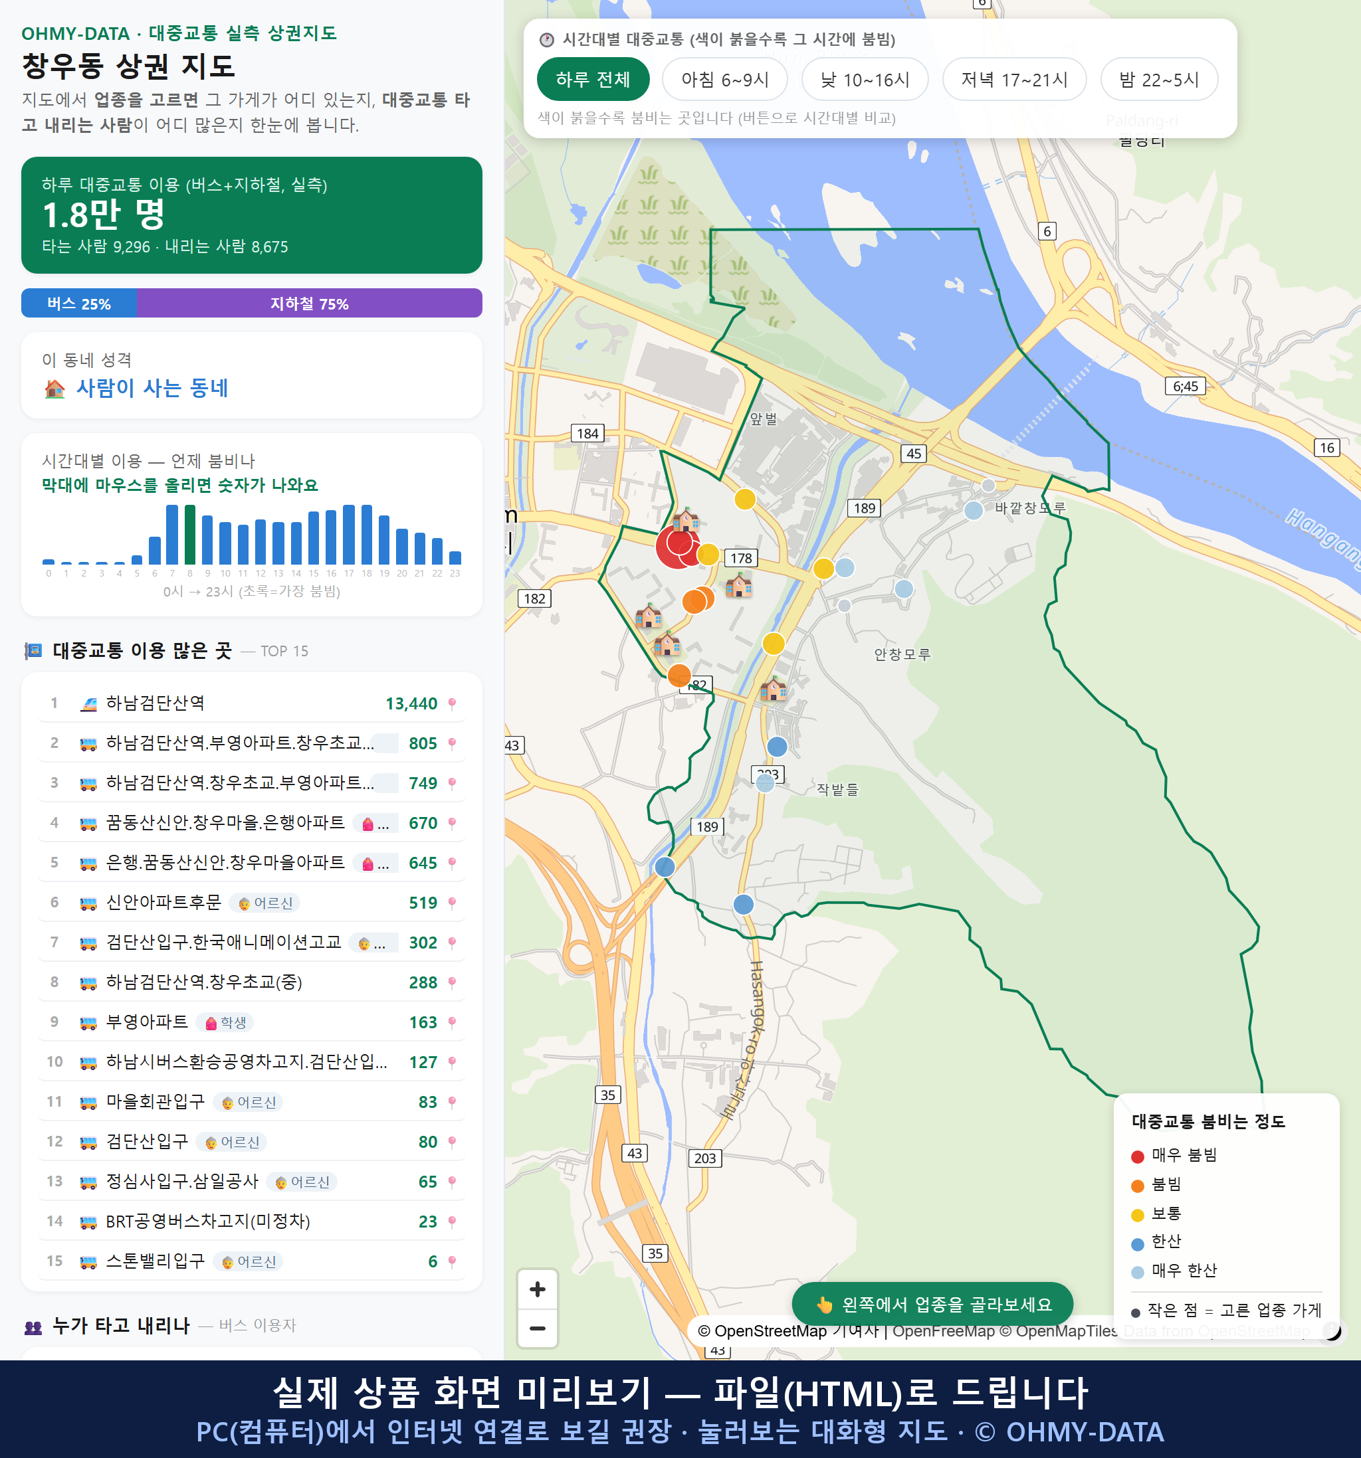This screenshot has height=1458, width=1361.
Task: Click 어르신 tag on 신안아파트후문 row
Action: click(265, 903)
